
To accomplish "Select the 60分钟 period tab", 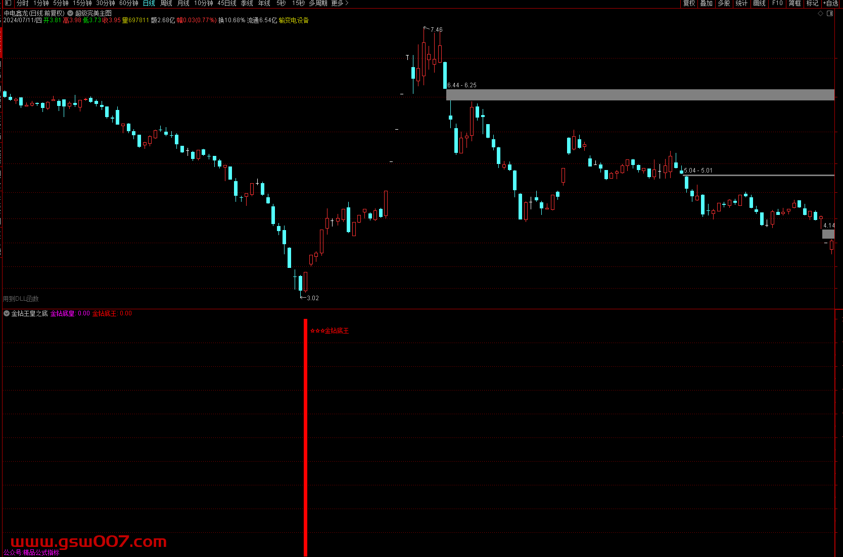I will coord(128,3).
